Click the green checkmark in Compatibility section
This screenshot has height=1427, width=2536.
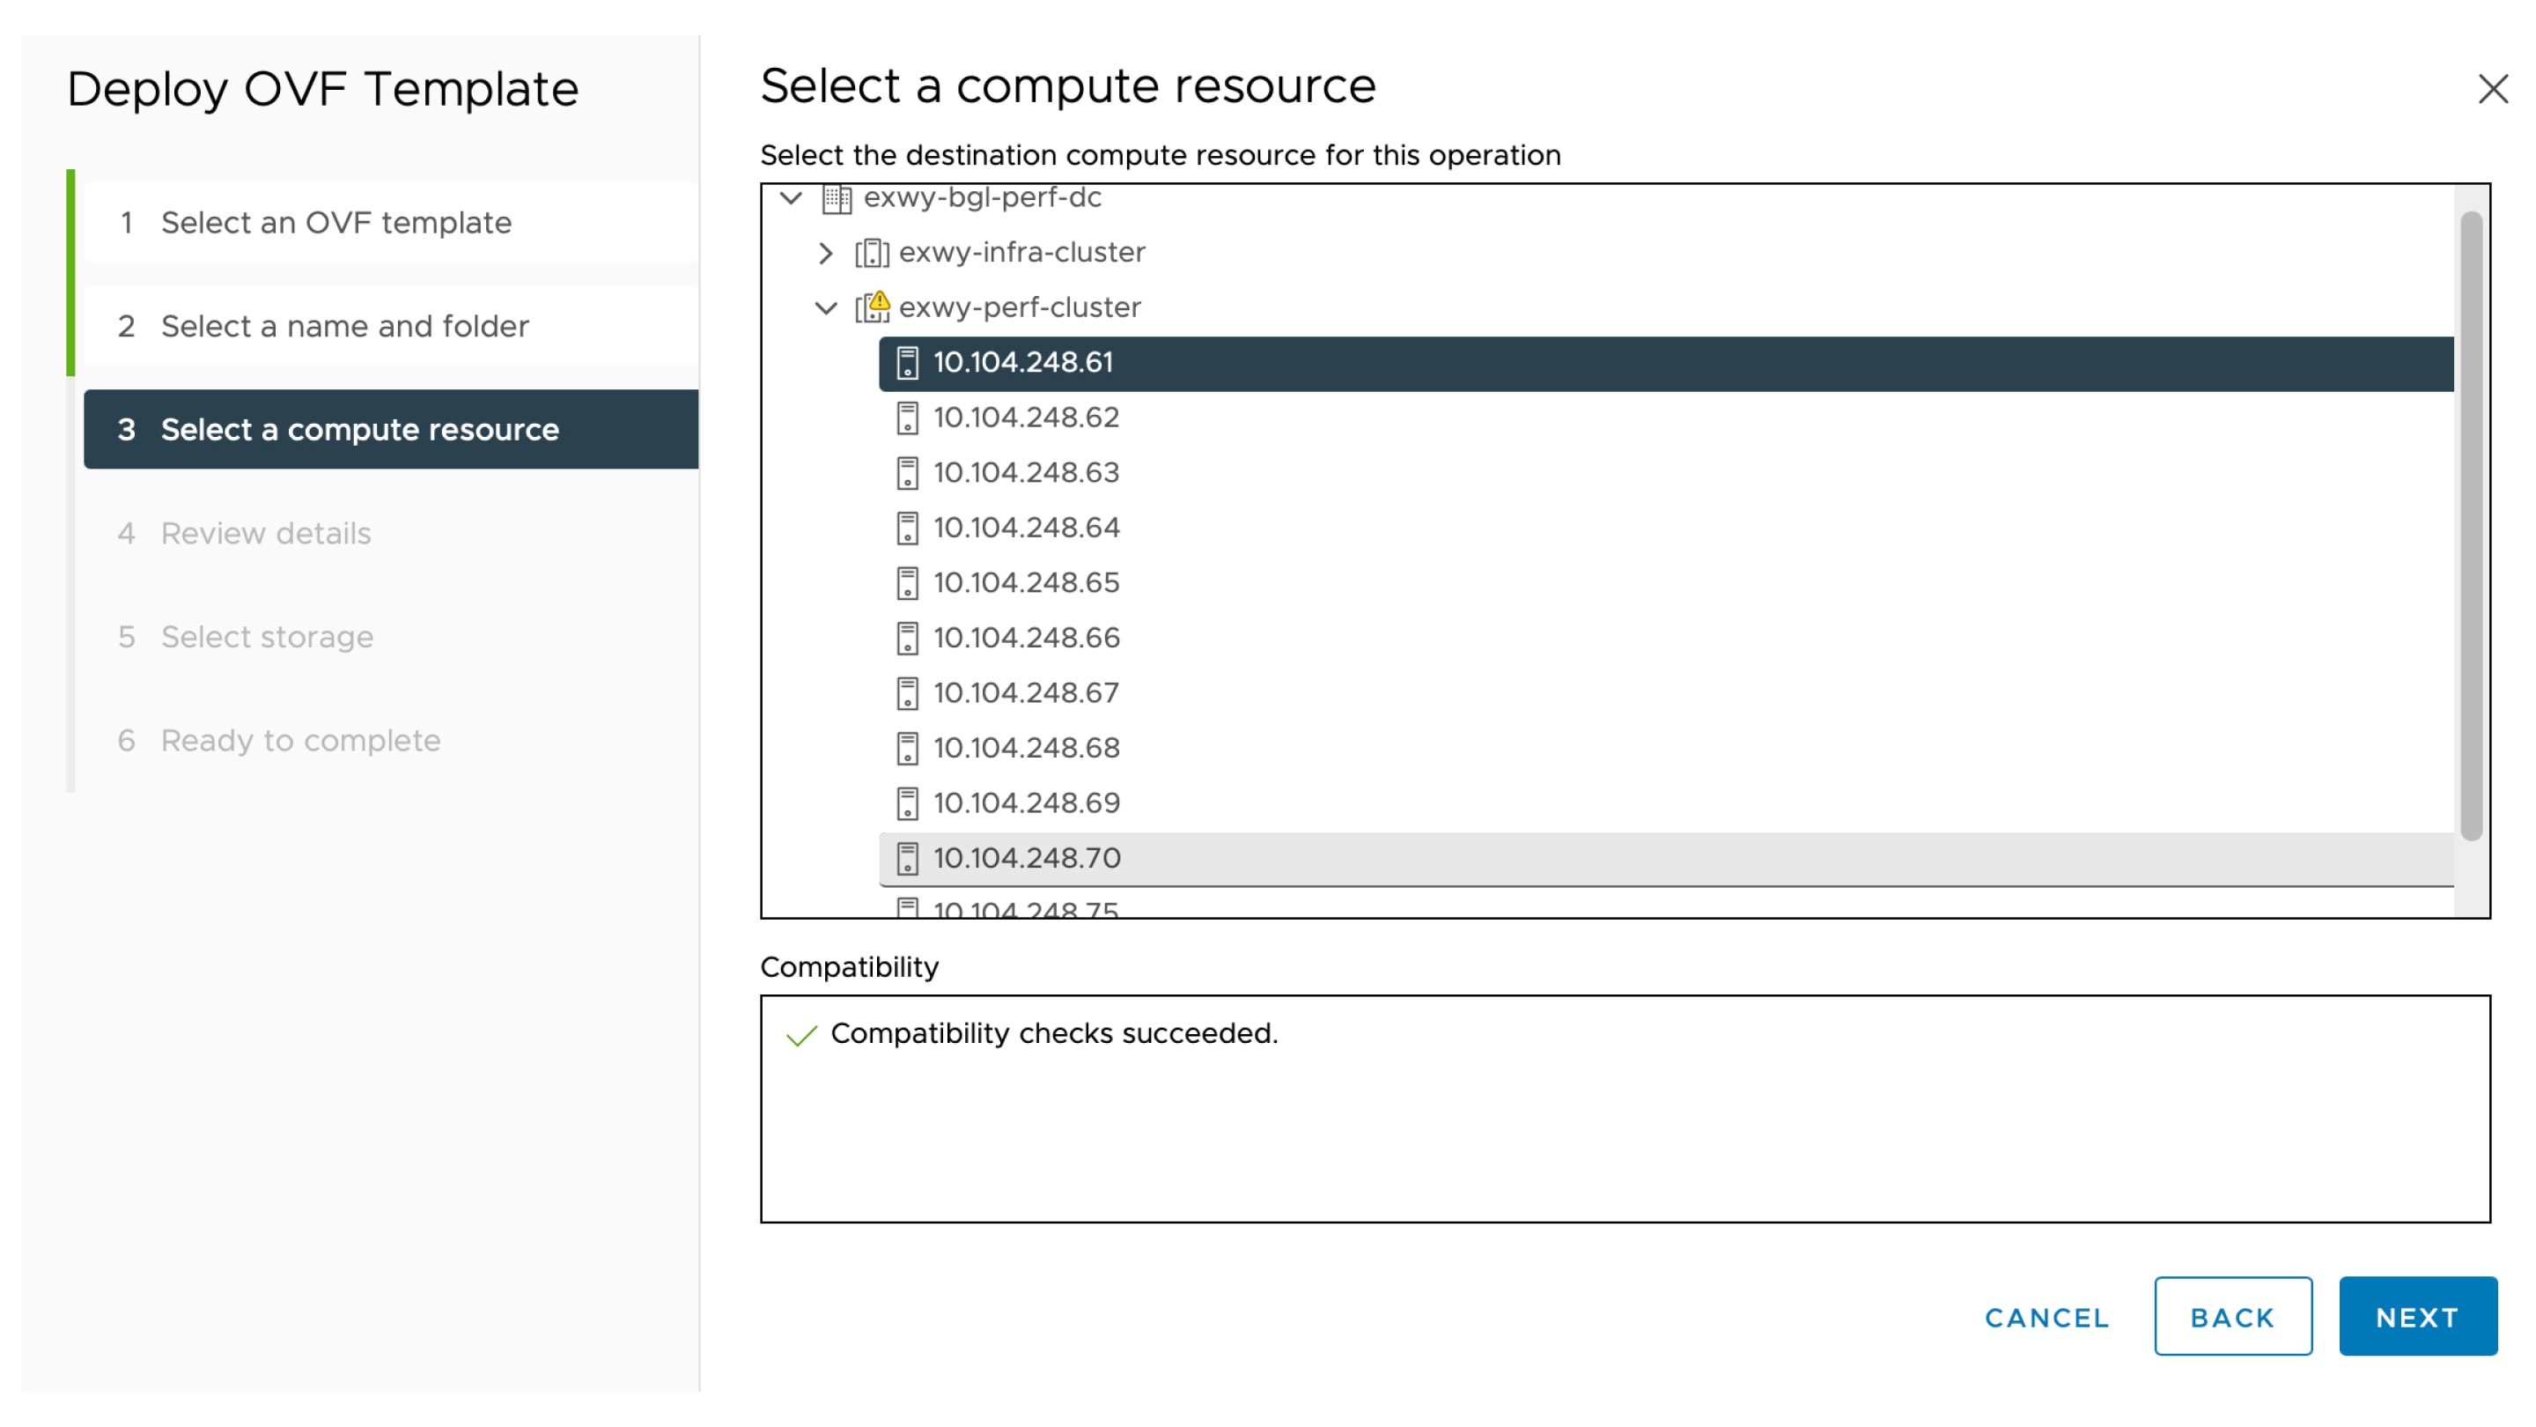[x=800, y=1034]
